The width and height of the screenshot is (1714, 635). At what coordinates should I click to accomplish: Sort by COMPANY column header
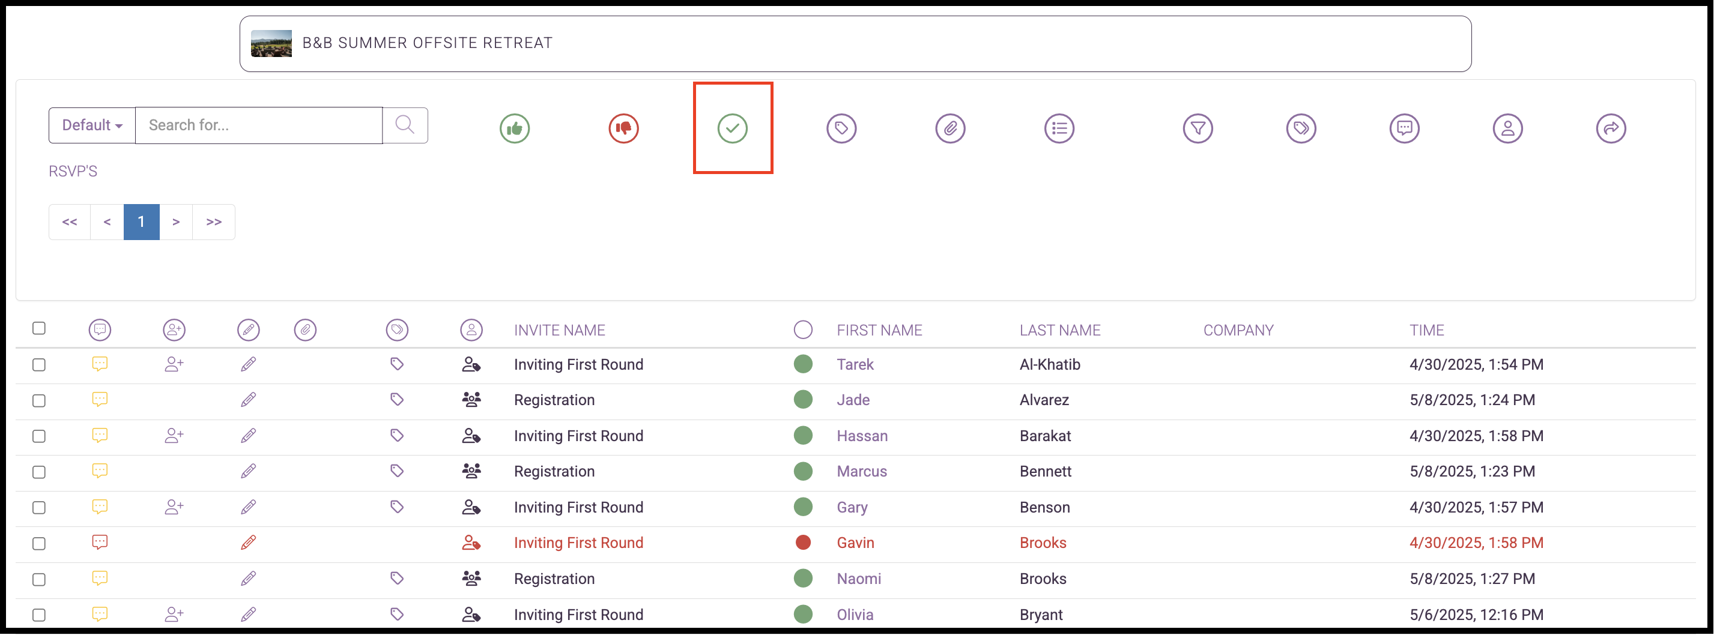(1238, 331)
